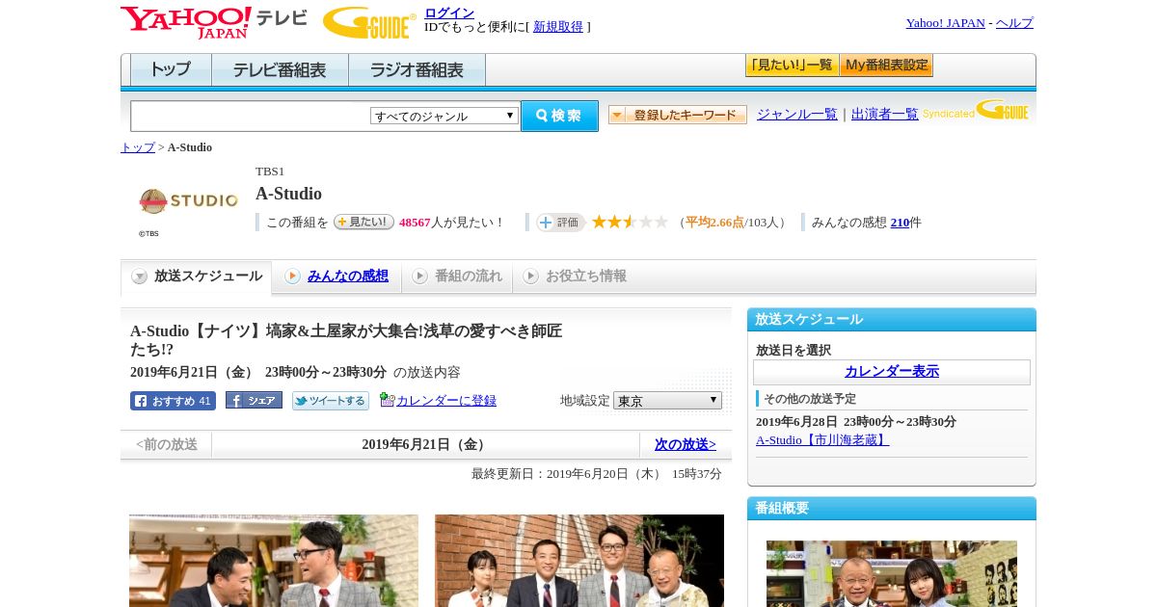Viewport: 1157px width, 607px height.
Task: Focus the program search input field
Action: [x=251, y=116]
